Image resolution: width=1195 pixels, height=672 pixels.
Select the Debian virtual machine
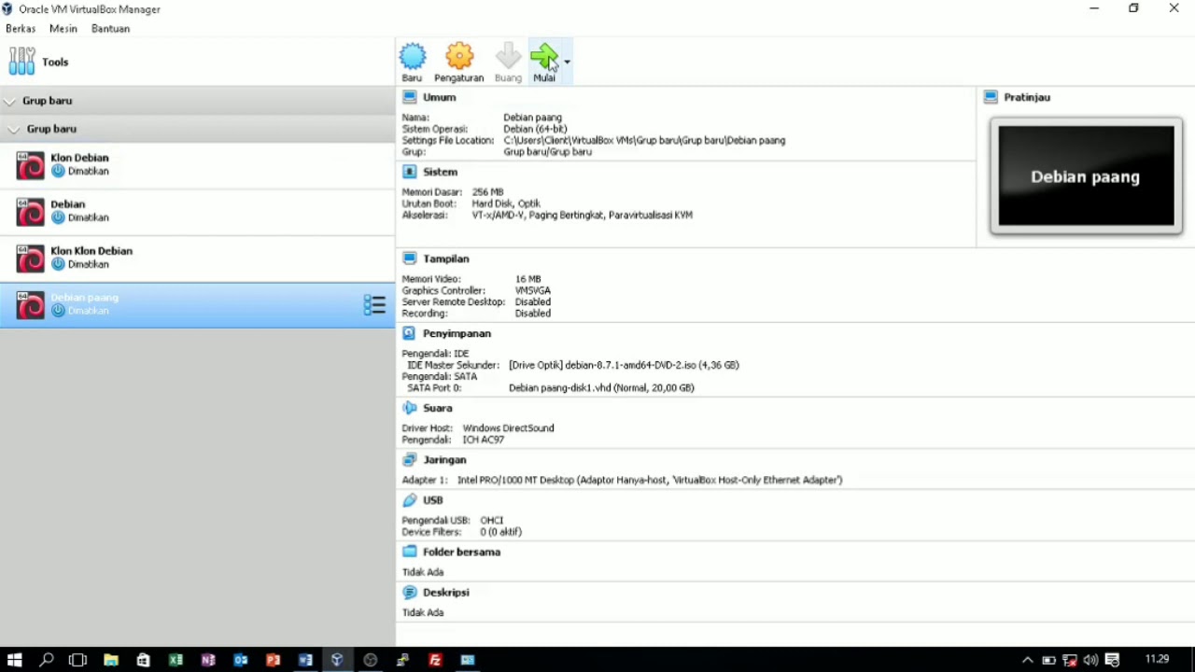(197, 212)
